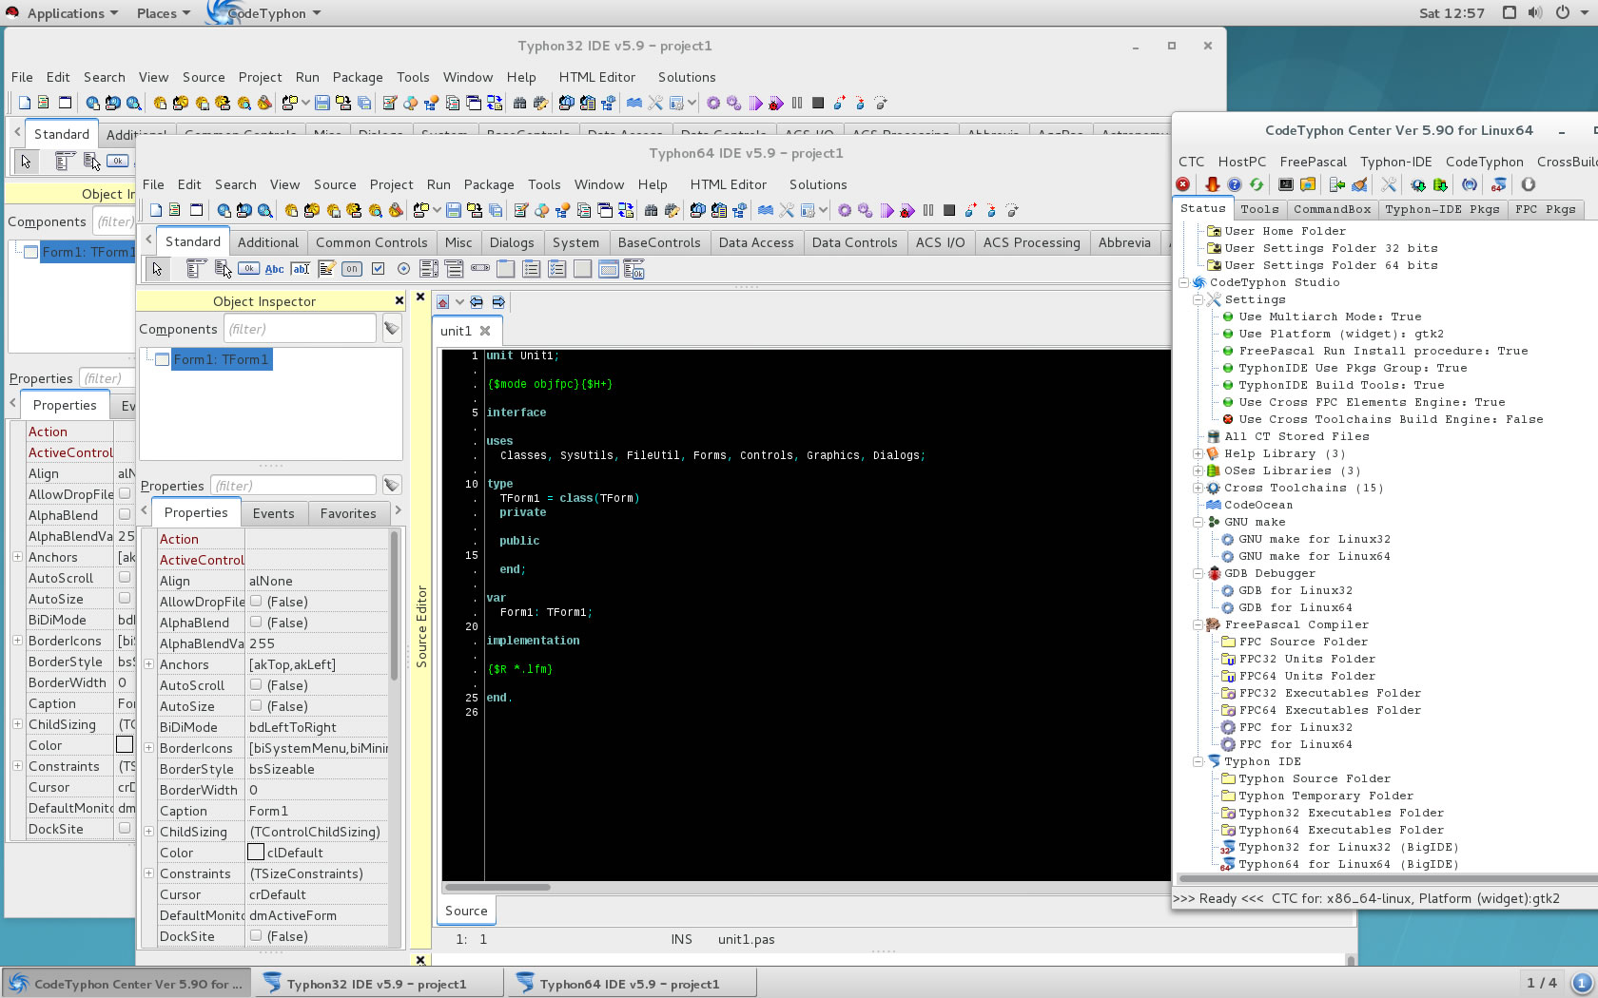Viewport: 1598px width, 998px height.
Task: Open terminal icon in CodeTyphon Center toolbar
Action: [x=1285, y=184]
